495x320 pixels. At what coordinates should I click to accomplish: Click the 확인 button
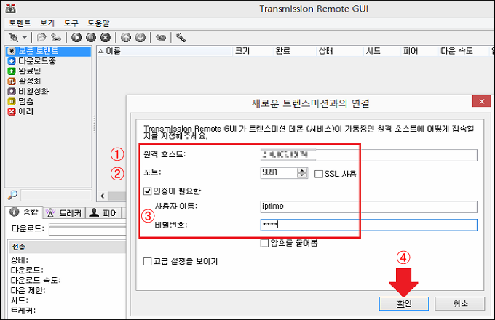[404, 303]
